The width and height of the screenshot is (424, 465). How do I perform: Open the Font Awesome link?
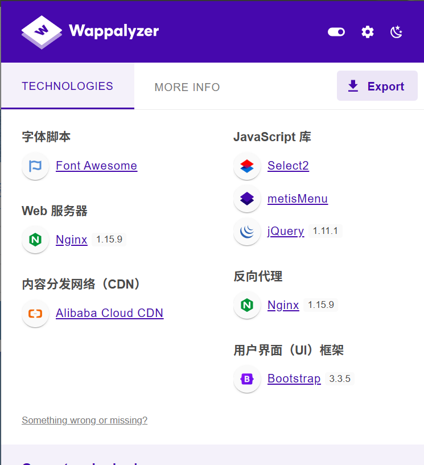click(x=96, y=166)
